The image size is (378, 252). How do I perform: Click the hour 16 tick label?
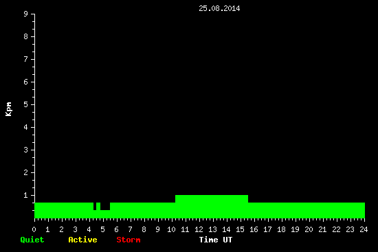click(x=254, y=229)
